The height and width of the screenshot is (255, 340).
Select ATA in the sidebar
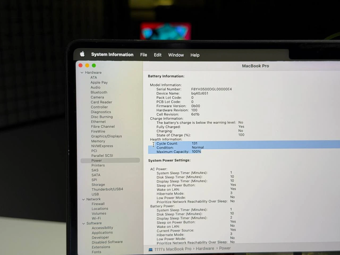(93, 78)
